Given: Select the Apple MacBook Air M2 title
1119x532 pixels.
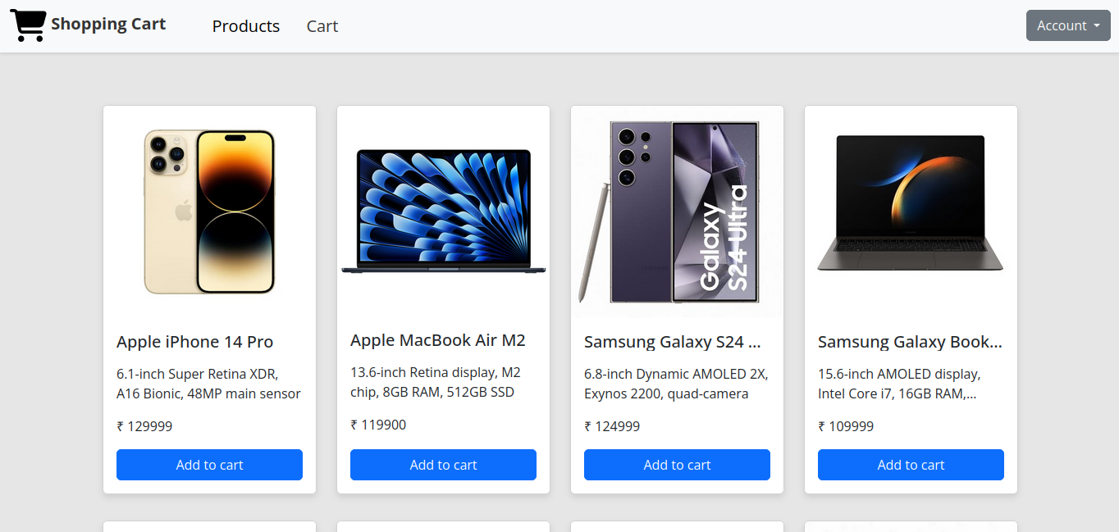Looking at the screenshot, I should [x=437, y=340].
